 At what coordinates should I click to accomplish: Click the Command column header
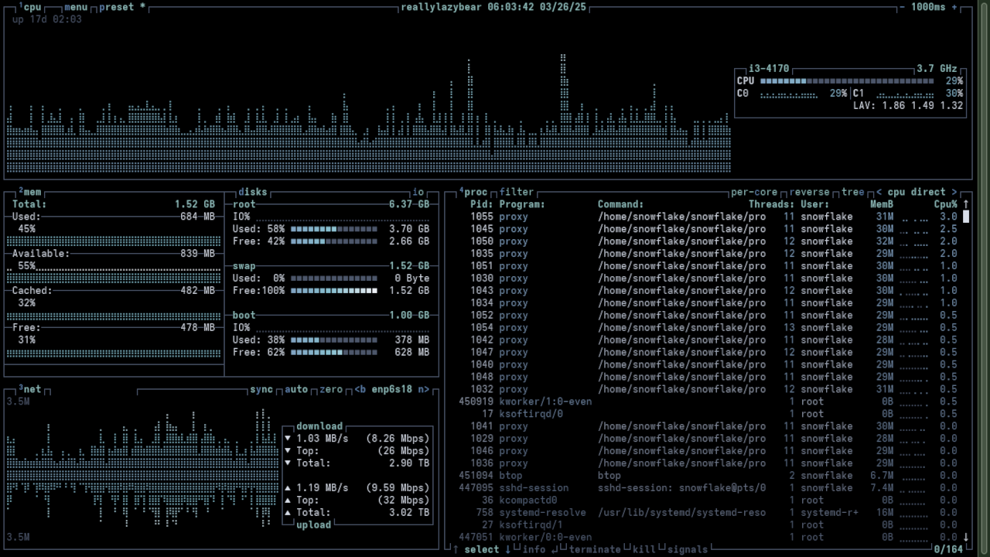click(x=621, y=204)
